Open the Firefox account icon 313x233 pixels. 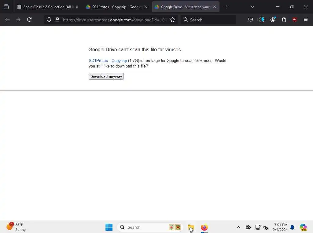click(x=273, y=20)
